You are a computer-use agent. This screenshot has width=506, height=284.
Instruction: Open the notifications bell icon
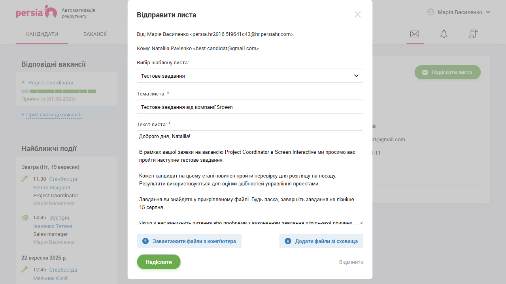444,34
